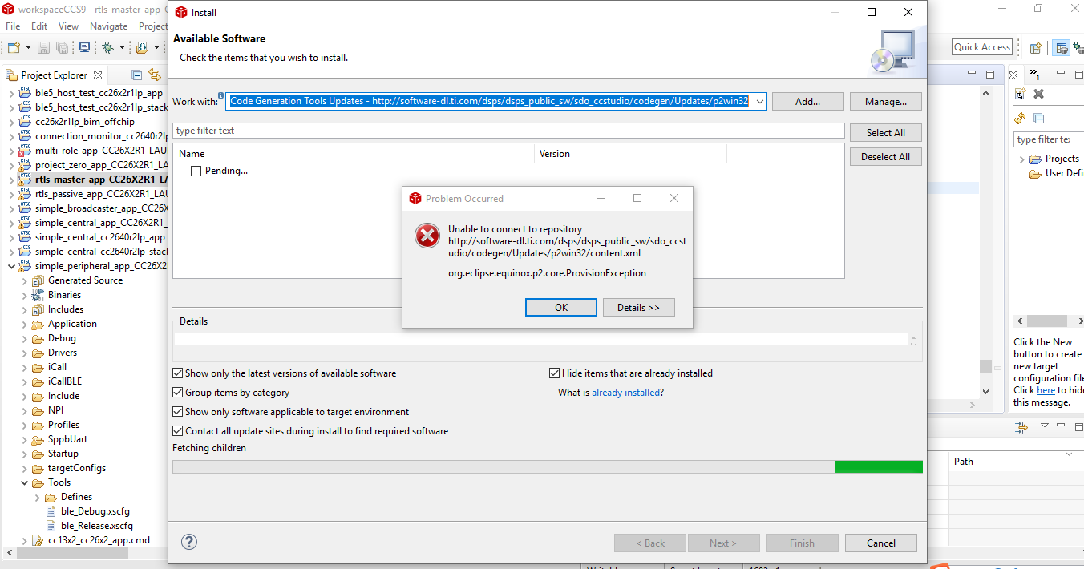
Task: Collapse all in Target Configurations view
Action: pyautogui.click(x=1039, y=118)
